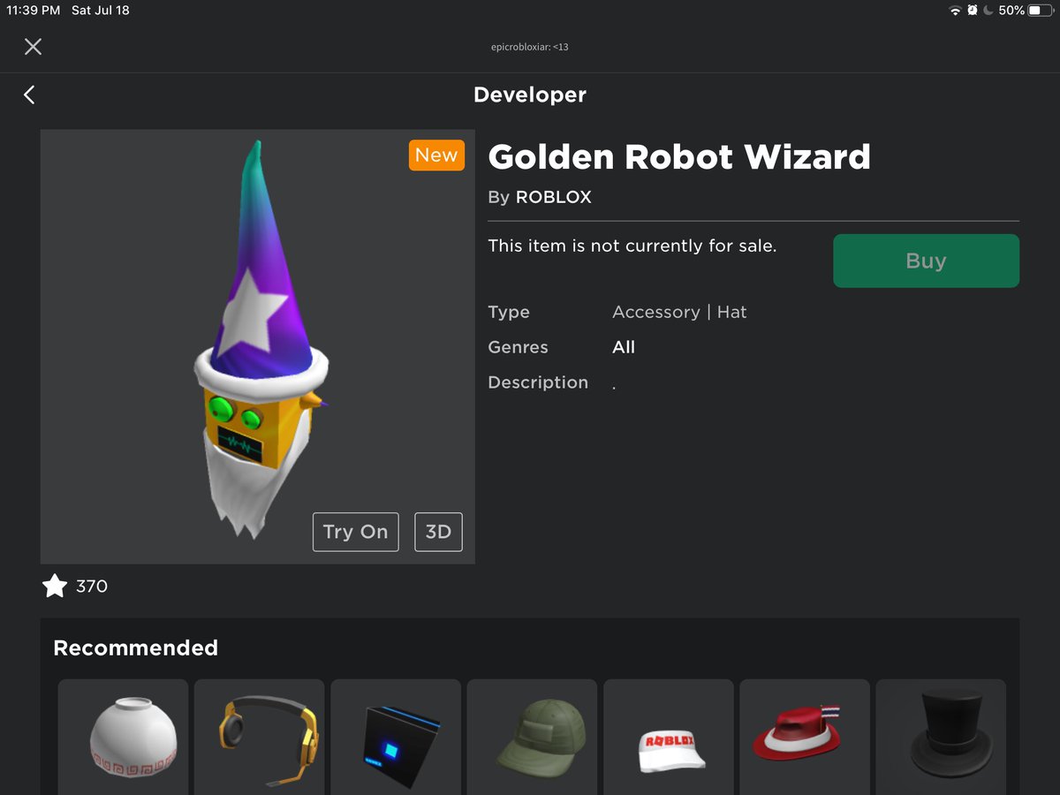Go back using the left chevron arrow
The height and width of the screenshot is (795, 1060).
tap(29, 95)
